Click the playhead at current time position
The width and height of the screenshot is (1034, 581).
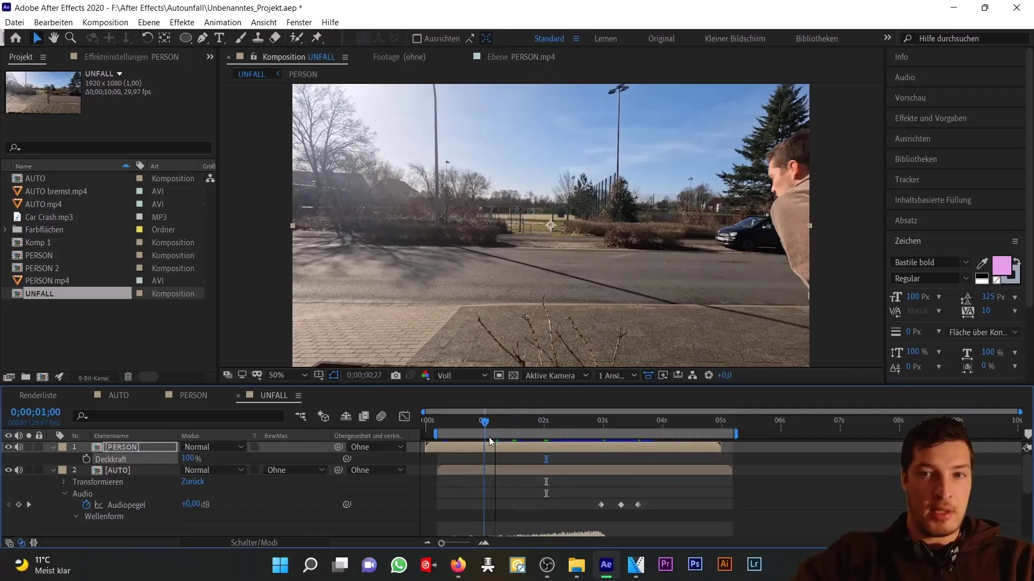tap(484, 421)
